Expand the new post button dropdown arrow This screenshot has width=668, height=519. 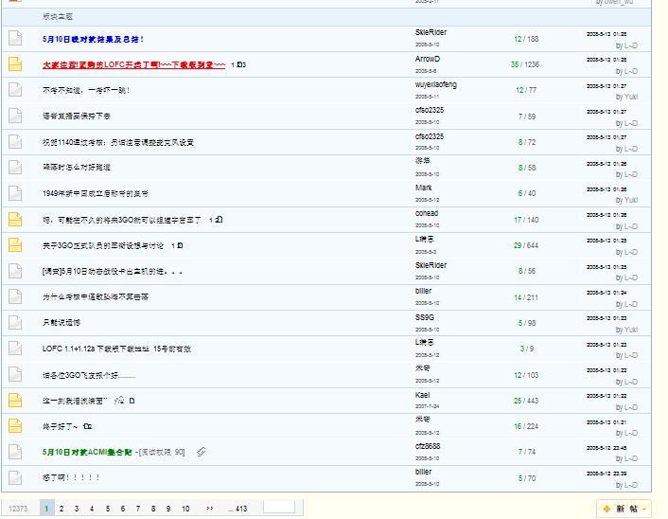(x=645, y=509)
